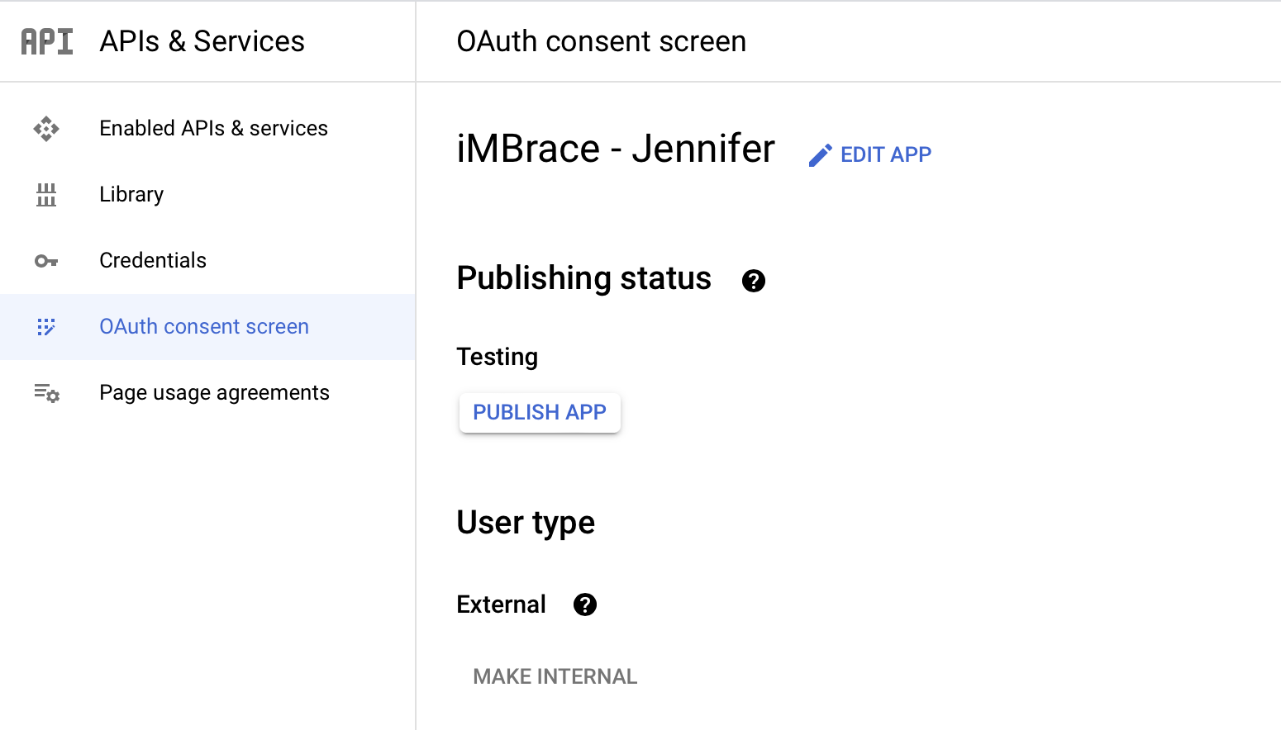The image size is (1281, 730).
Task: Click the MAKE INTERNAL button
Action: 555,676
